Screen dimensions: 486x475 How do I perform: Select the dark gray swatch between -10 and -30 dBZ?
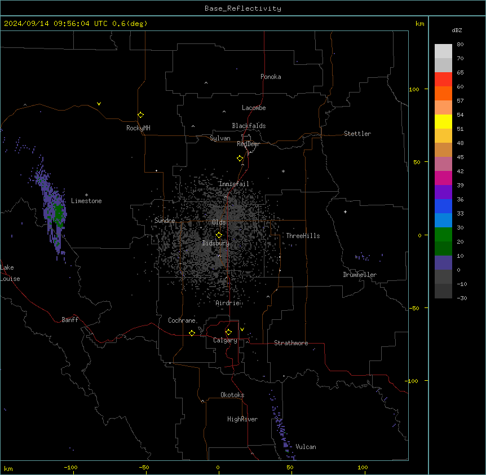(x=443, y=291)
